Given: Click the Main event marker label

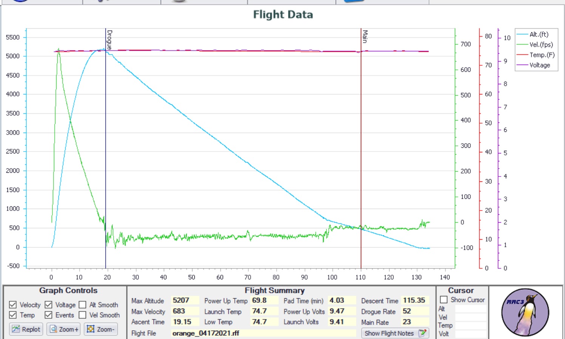Looking at the screenshot, I should (365, 37).
